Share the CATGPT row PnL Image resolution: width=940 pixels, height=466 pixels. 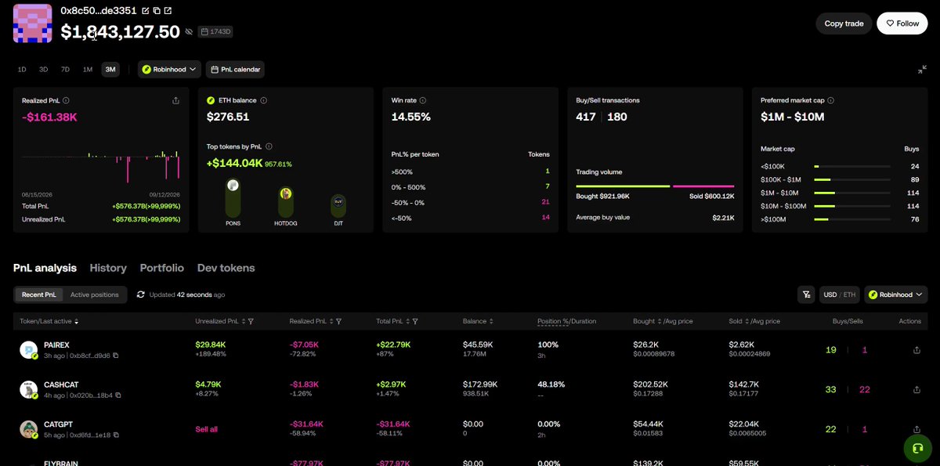[916, 428]
